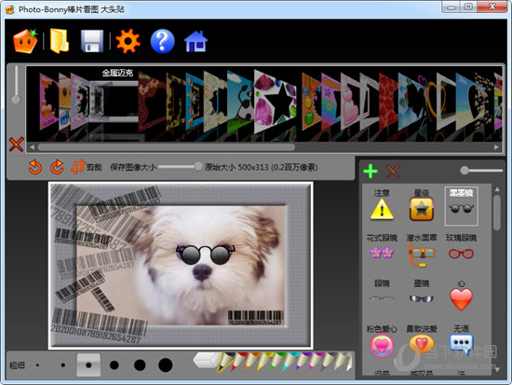Select the red hearts frame thumbnail
The image size is (512, 385).
(x=388, y=102)
